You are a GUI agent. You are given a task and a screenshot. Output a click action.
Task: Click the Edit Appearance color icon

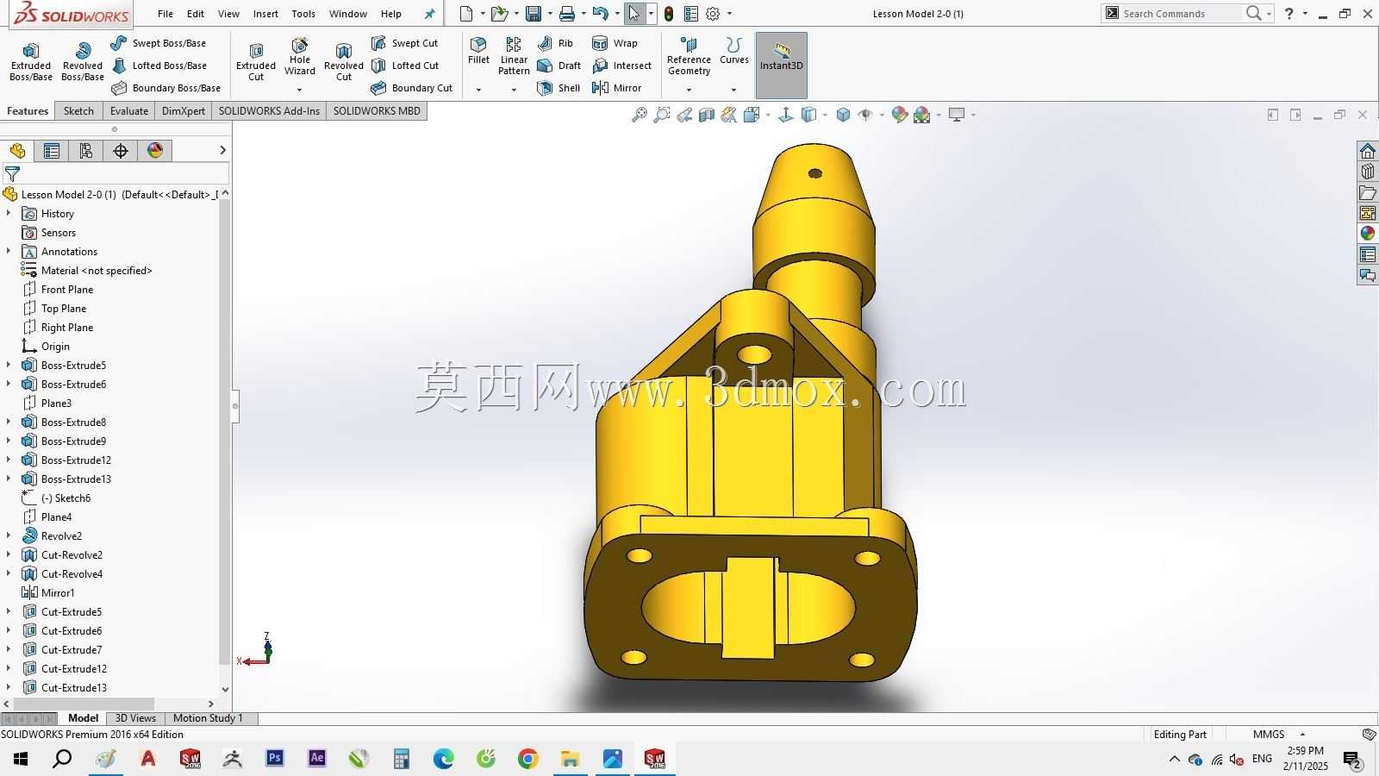900,115
